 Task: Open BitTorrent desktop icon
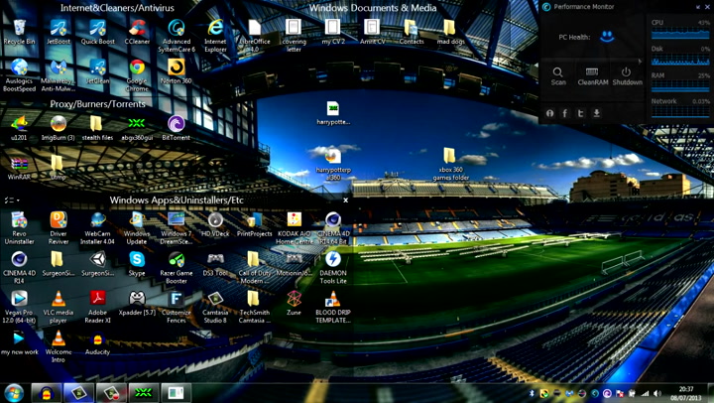coord(177,124)
